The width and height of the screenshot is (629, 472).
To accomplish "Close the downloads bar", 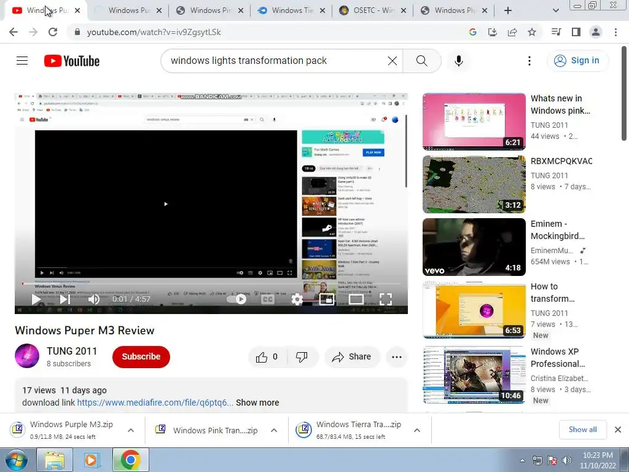I will pyautogui.click(x=618, y=430).
